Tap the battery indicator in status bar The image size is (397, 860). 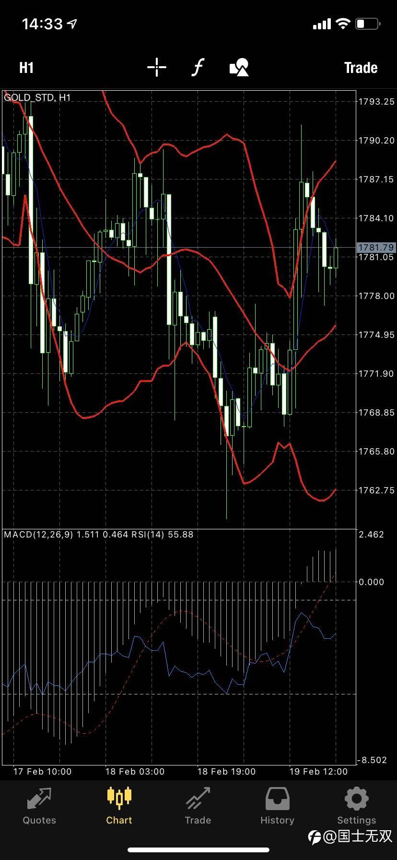368,24
